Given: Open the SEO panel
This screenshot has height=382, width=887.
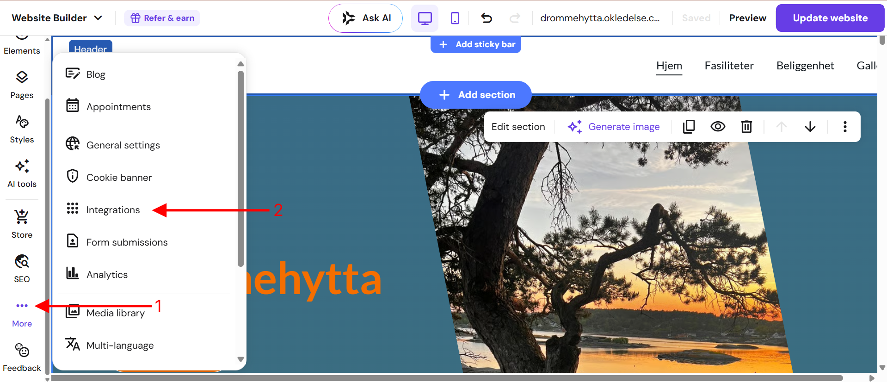Looking at the screenshot, I should pos(22,269).
